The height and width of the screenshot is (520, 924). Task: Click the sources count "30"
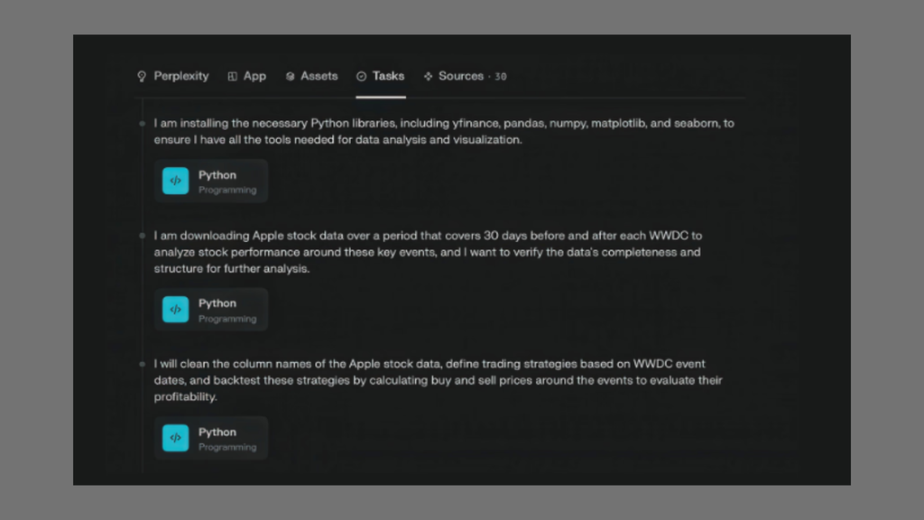500,77
